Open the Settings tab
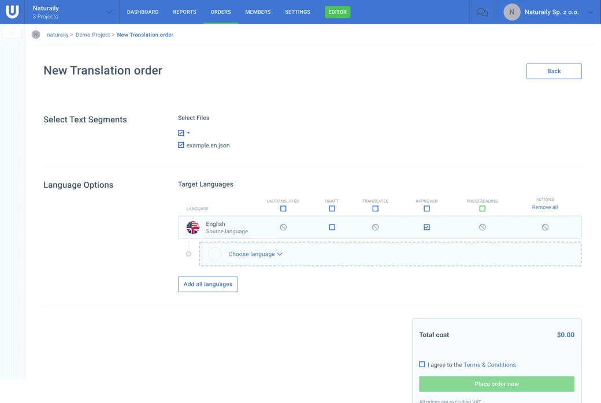Viewport: 601px width, 403px height. (298, 12)
